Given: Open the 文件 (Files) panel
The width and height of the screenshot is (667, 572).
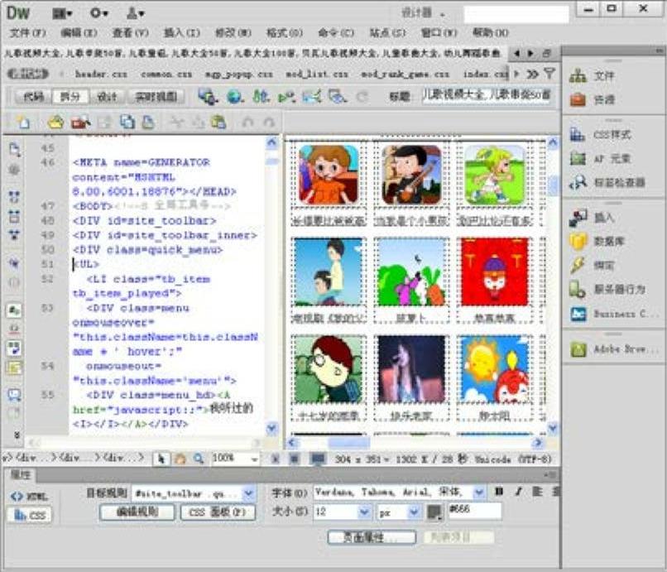Looking at the screenshot, I should tap(593, 76).
